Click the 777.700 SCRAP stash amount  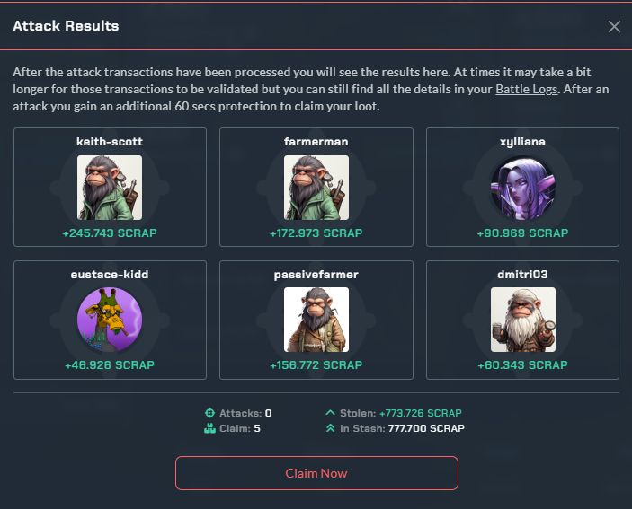(426, 428)
